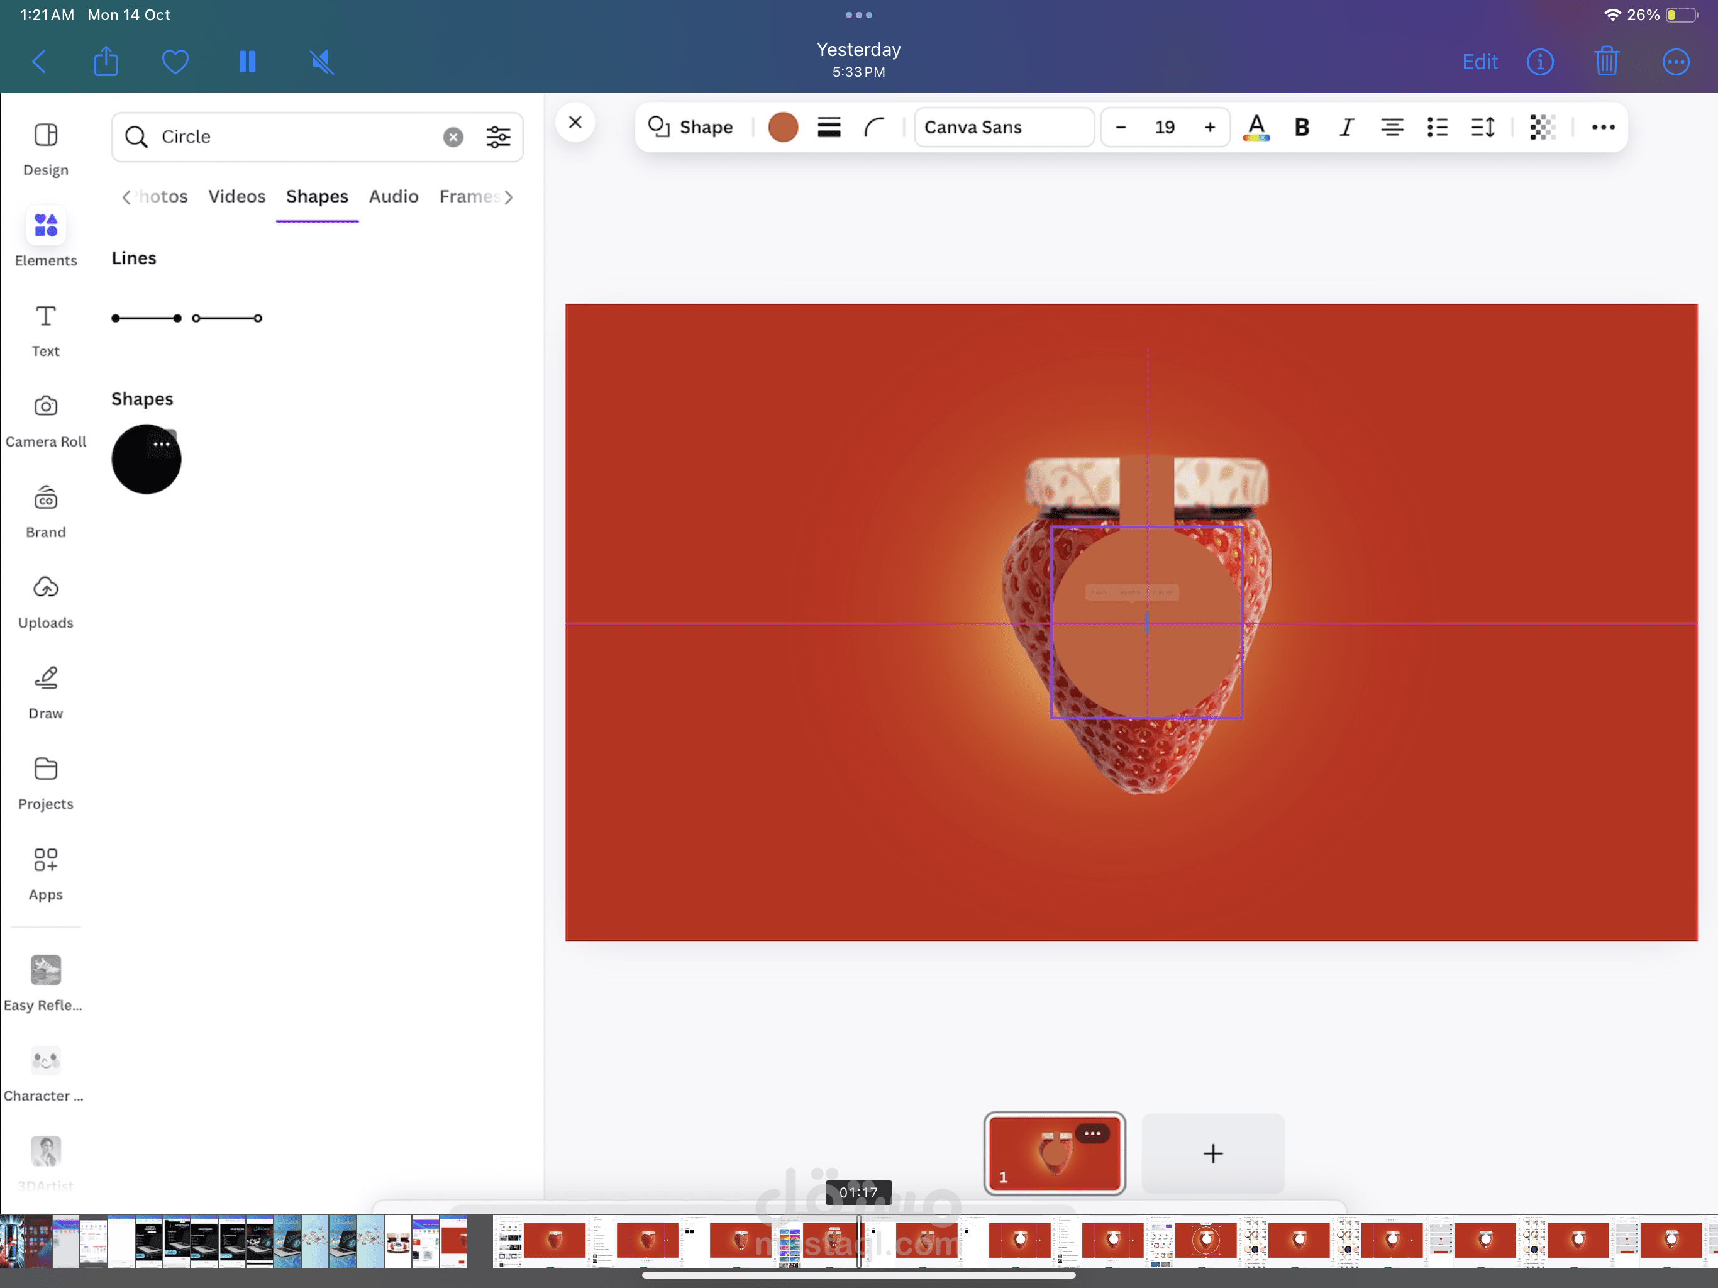Open the text color A icon

(1256, 126)
